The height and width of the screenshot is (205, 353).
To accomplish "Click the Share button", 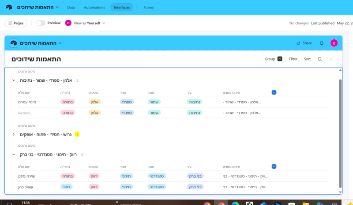I will click(304, 43).
